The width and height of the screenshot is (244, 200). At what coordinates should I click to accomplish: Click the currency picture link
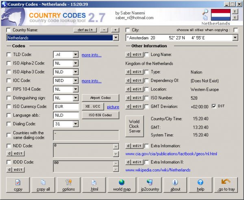point(113,107)
